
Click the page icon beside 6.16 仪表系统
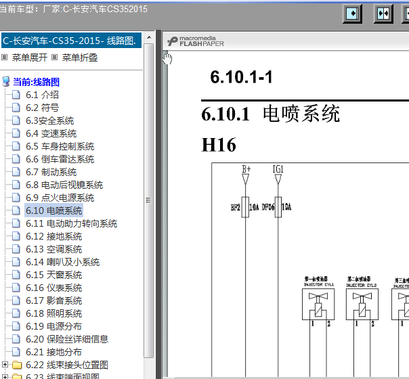(16, 288)
